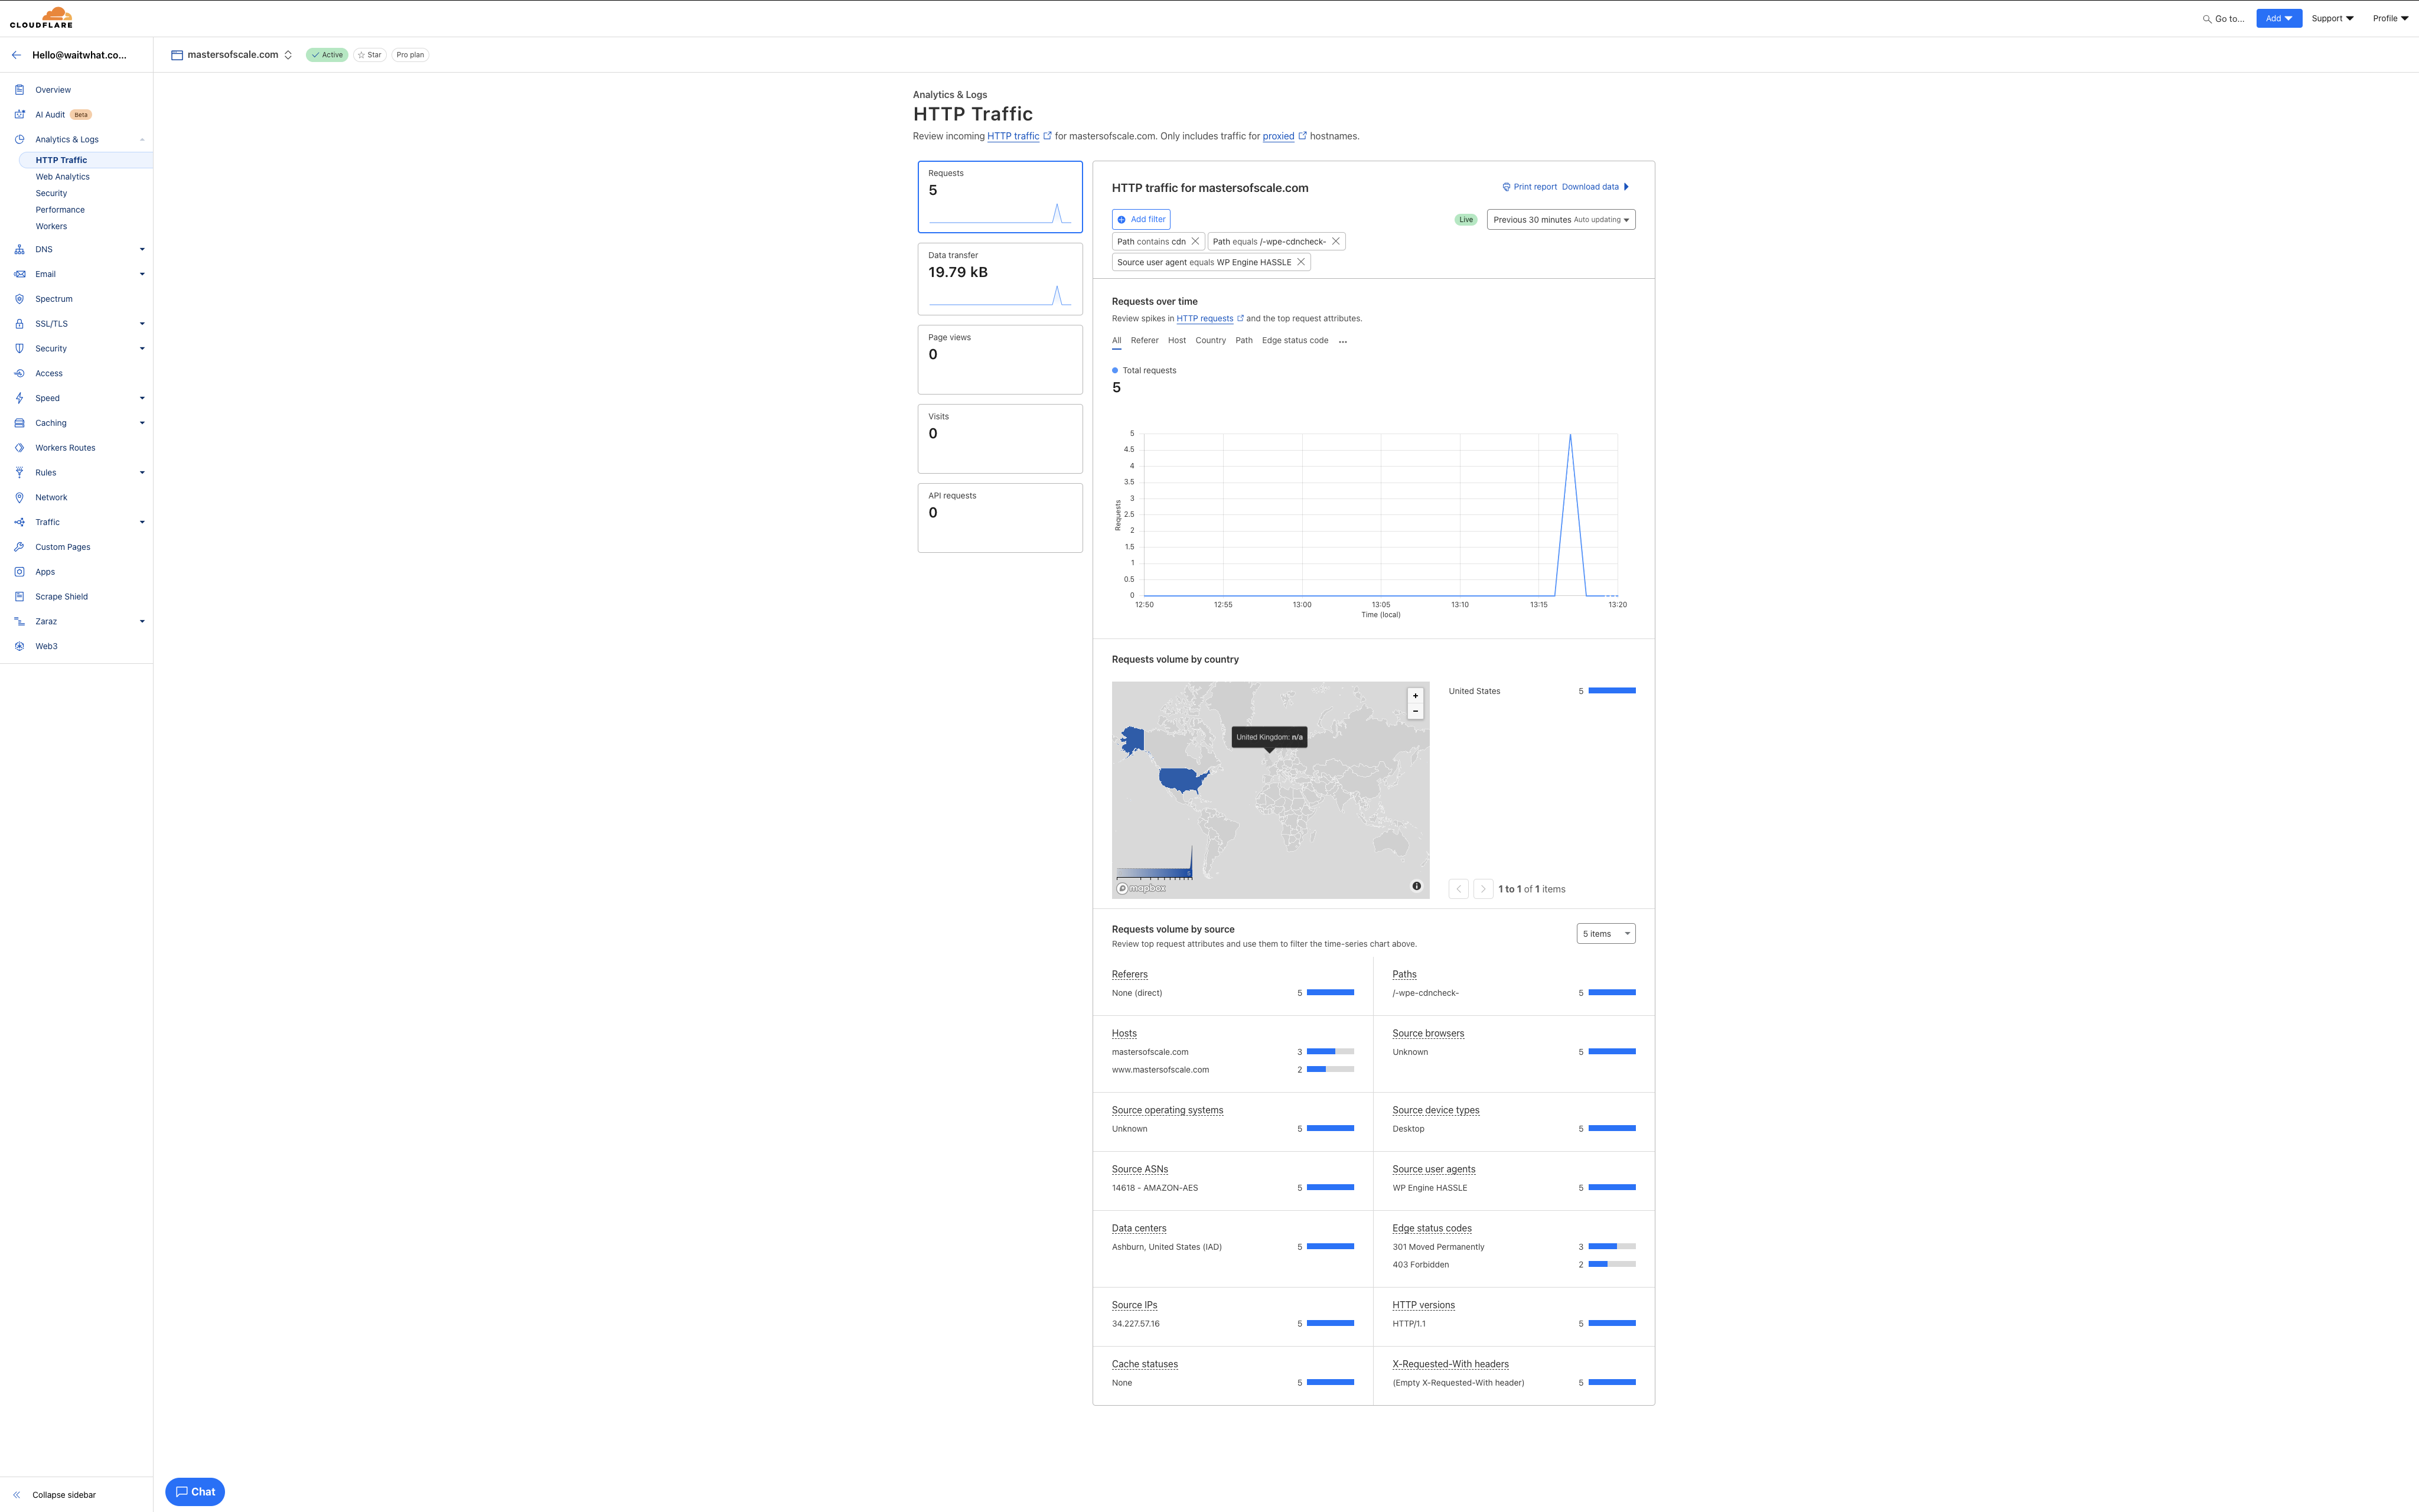Zoom in on the map
Screen dimensions: 2419x1512
[1414, 695]
